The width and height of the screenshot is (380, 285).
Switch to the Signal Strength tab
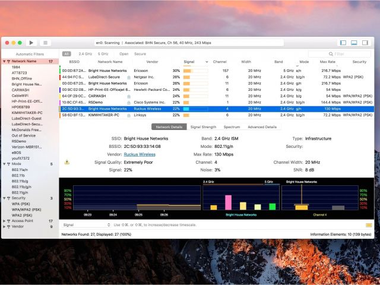click(202, 127)
